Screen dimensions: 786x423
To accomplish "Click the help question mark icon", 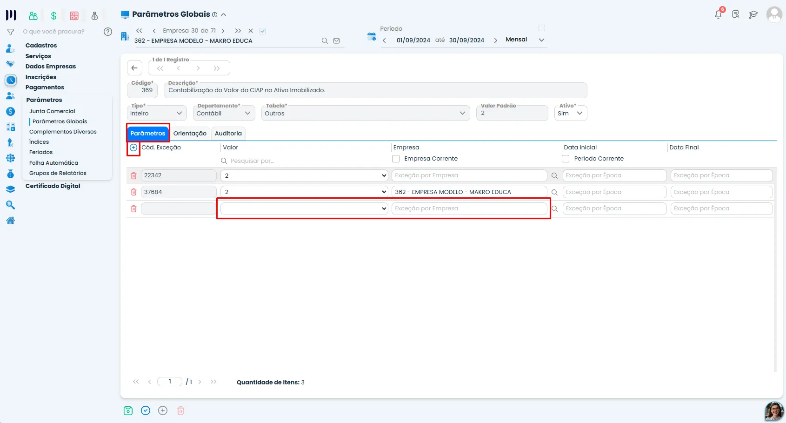I will [108, 32].
